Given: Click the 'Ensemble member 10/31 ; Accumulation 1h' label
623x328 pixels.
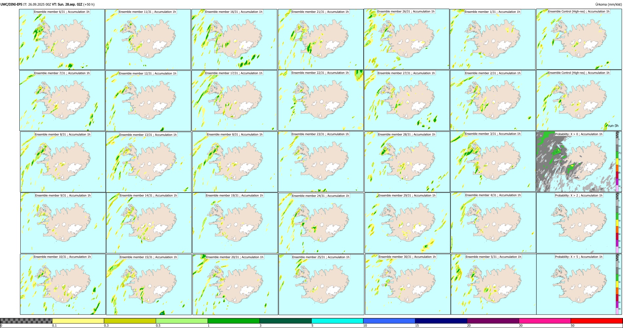Looking at the screenshot, I should tap(62, 257).
